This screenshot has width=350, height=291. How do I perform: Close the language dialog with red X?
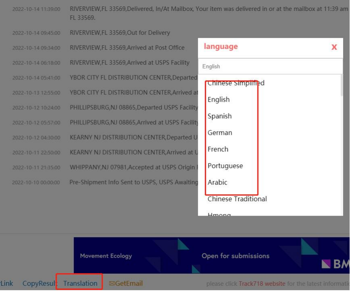click(334, 47)
